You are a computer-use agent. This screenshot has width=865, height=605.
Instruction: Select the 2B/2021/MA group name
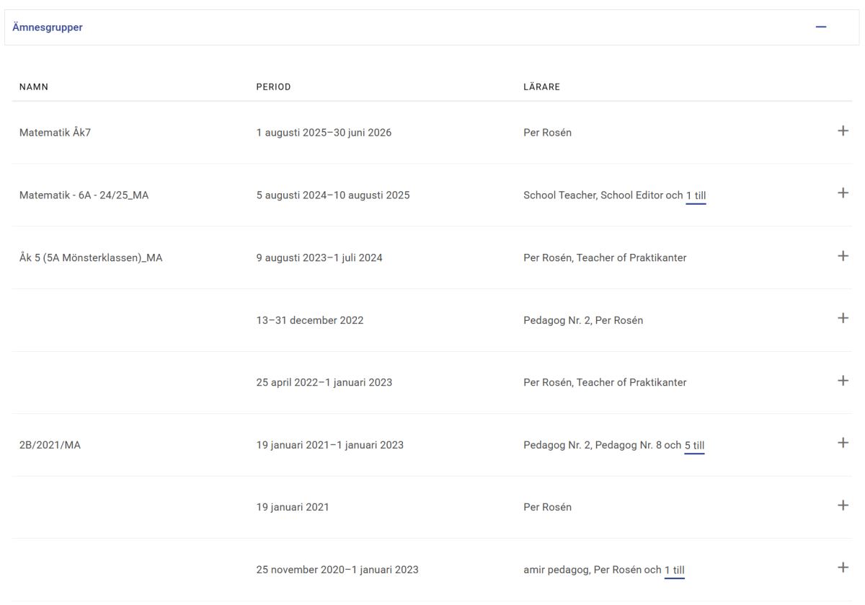tap(50, 445)
